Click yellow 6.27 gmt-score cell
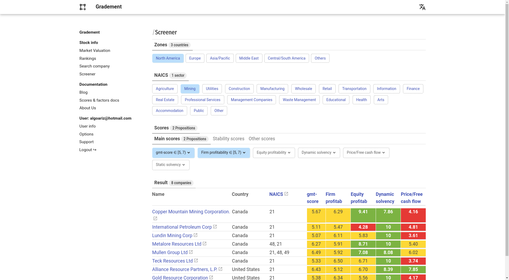This screenshot has height=280, width=509. pos(316,244)
